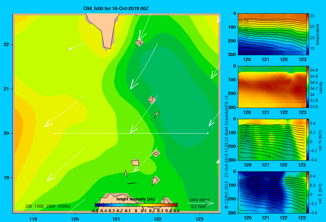Viewport: 326px width, 222px height.
Task: Click the 34.8 tick on salinity colorbar
Action: tap(314, 70)
